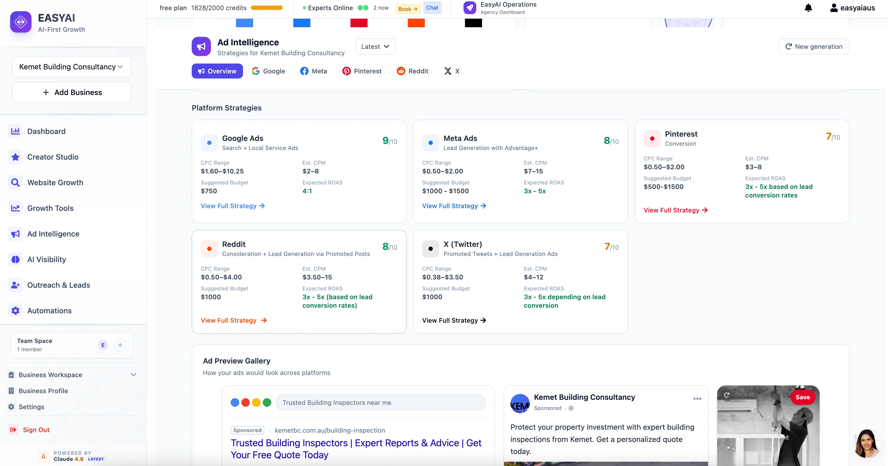
Task: Click New generation button
Action: 814,46
